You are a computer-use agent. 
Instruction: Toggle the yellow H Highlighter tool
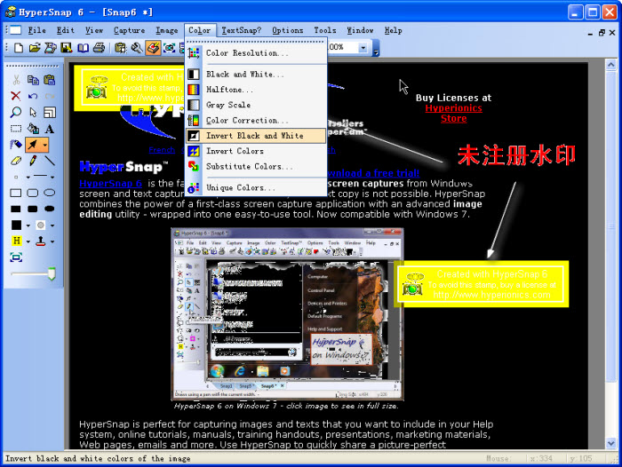point(16,241)
